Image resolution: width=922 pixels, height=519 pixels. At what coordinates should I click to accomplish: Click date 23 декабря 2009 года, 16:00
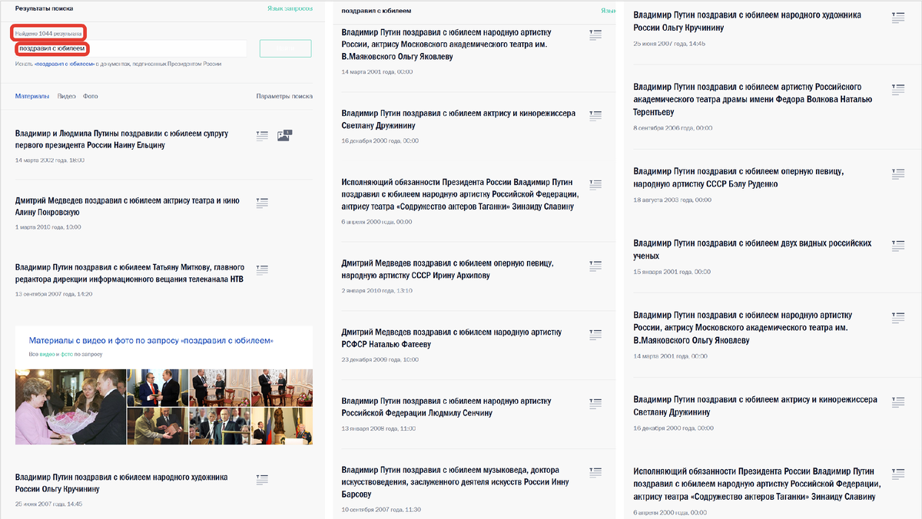(x=380, y=359)
